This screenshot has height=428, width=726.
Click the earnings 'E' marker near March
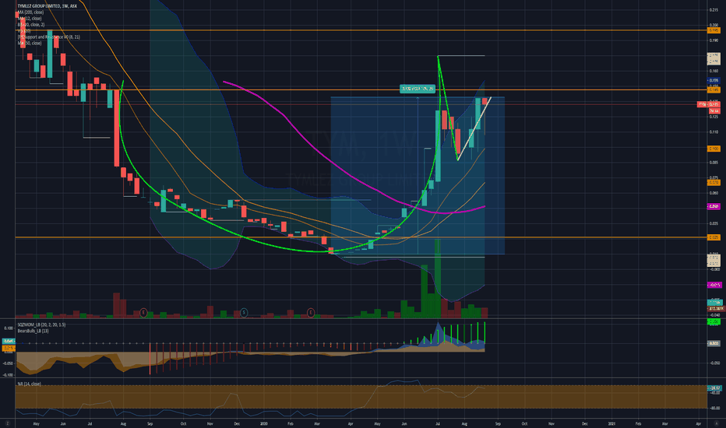click(311, 313)
